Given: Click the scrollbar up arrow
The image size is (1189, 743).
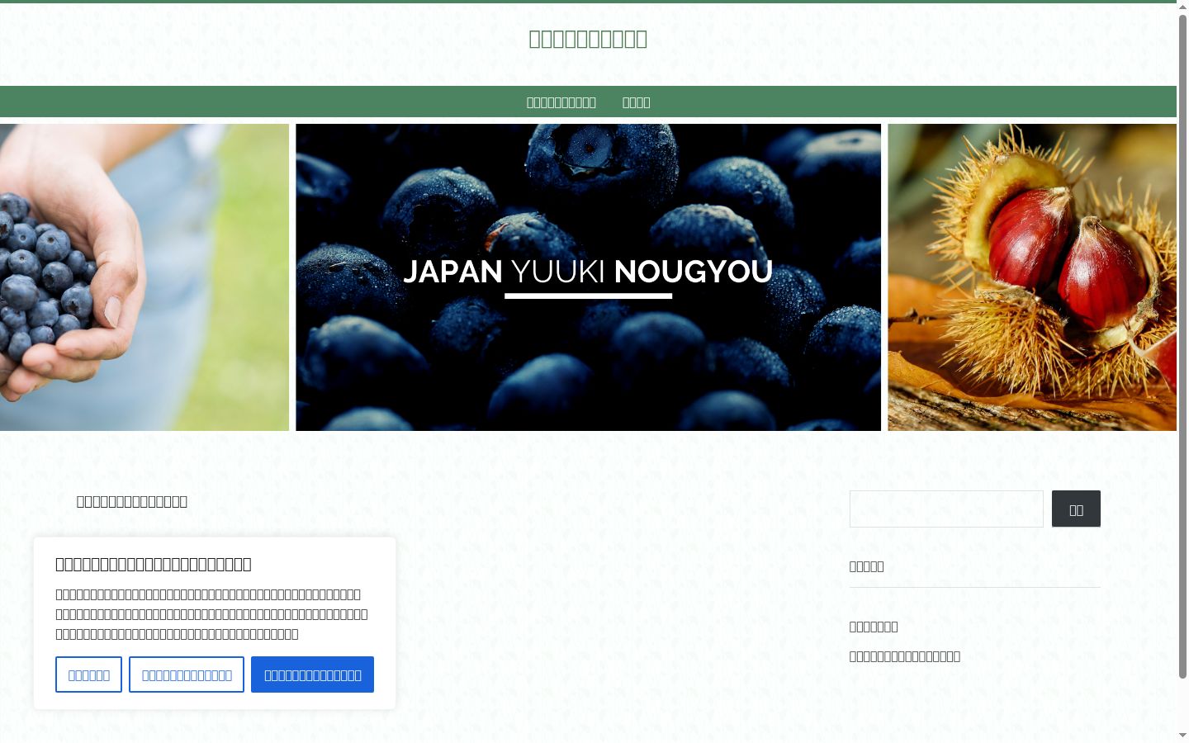Looking at the screenshot, I should 1182,7.
